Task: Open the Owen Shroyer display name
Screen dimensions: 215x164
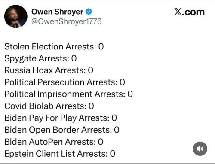Action: click(x=57, y=12)
